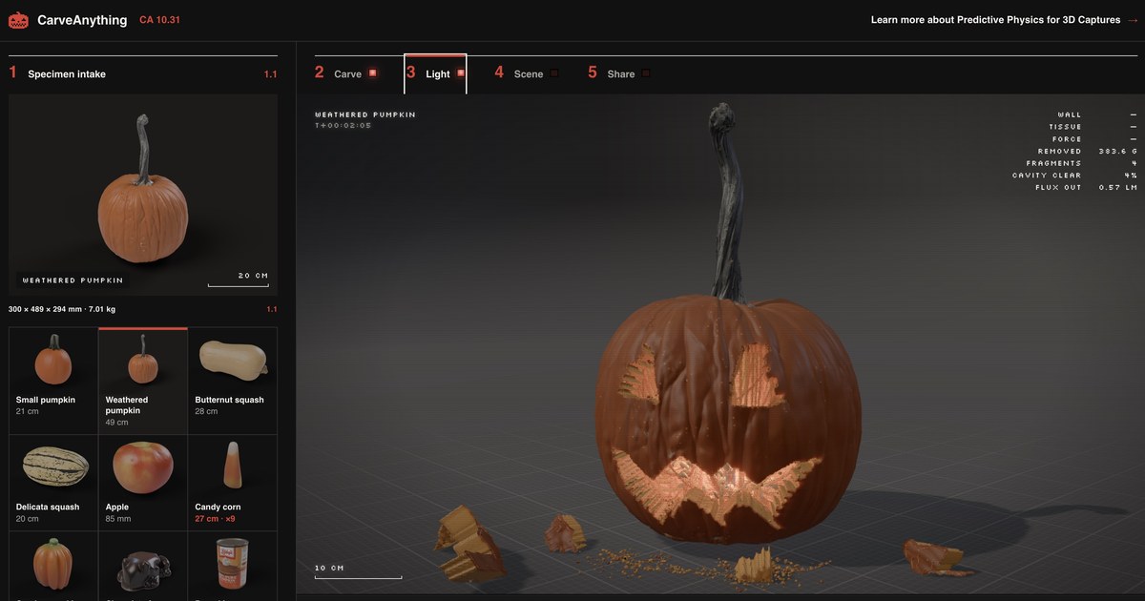Click the CA 10.31 version label
Viewport: 1145px width, 601px height.
coord(159,20)
